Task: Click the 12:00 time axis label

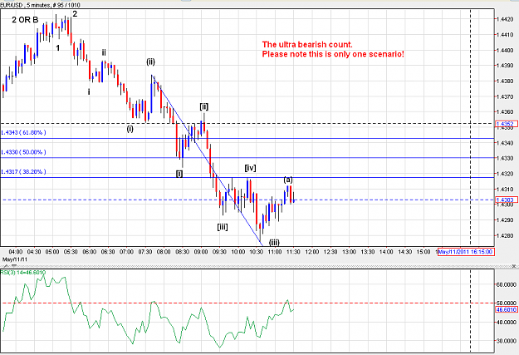Action: point(311,252)
